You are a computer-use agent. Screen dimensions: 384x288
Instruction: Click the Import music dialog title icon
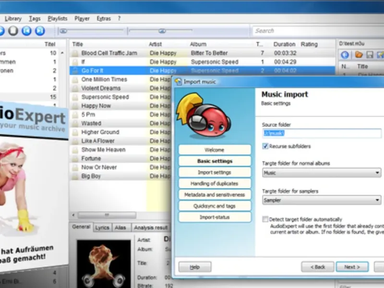tap(178, 82)
